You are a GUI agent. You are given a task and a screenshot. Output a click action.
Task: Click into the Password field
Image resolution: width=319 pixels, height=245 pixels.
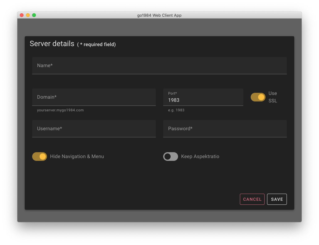click(225, 129)
